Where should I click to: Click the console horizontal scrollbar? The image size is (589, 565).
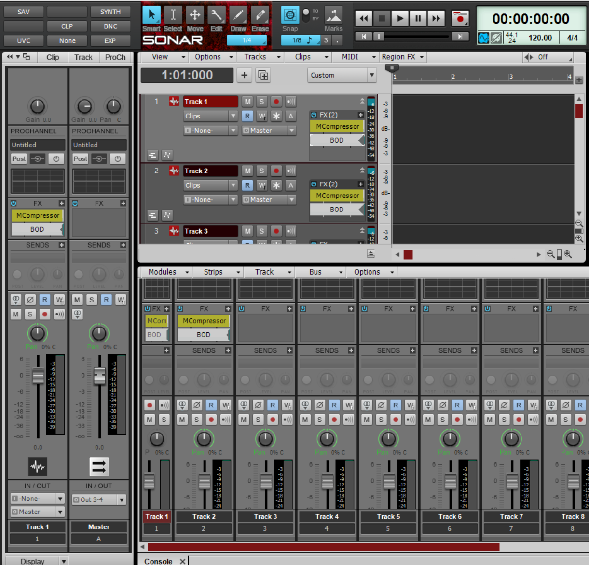click(x=323, y=547)
